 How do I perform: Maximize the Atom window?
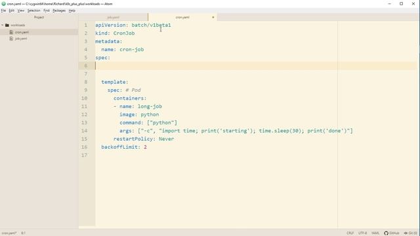pos(401,4)
